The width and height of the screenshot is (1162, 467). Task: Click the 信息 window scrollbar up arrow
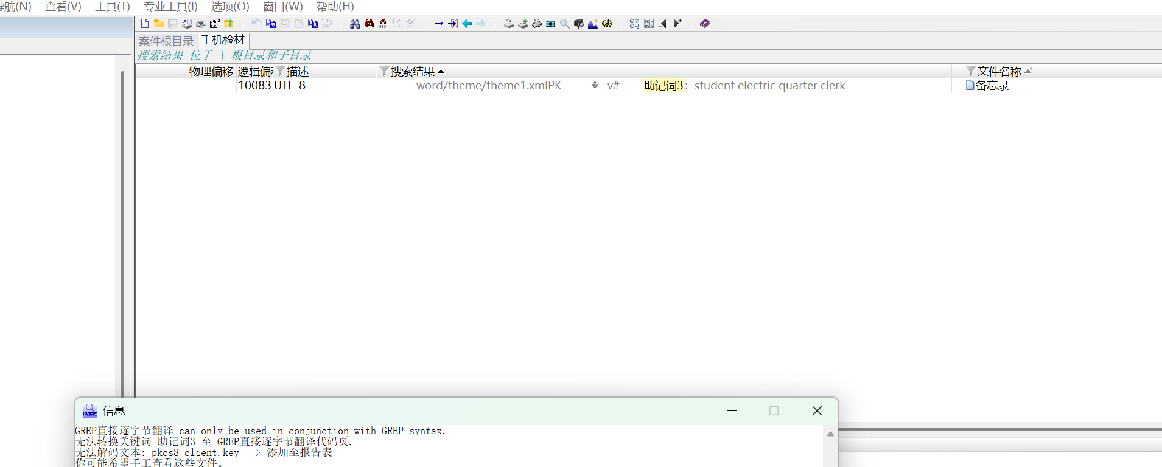(830, 434)
